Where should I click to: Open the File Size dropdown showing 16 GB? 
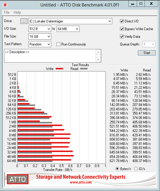click(40, 36)
